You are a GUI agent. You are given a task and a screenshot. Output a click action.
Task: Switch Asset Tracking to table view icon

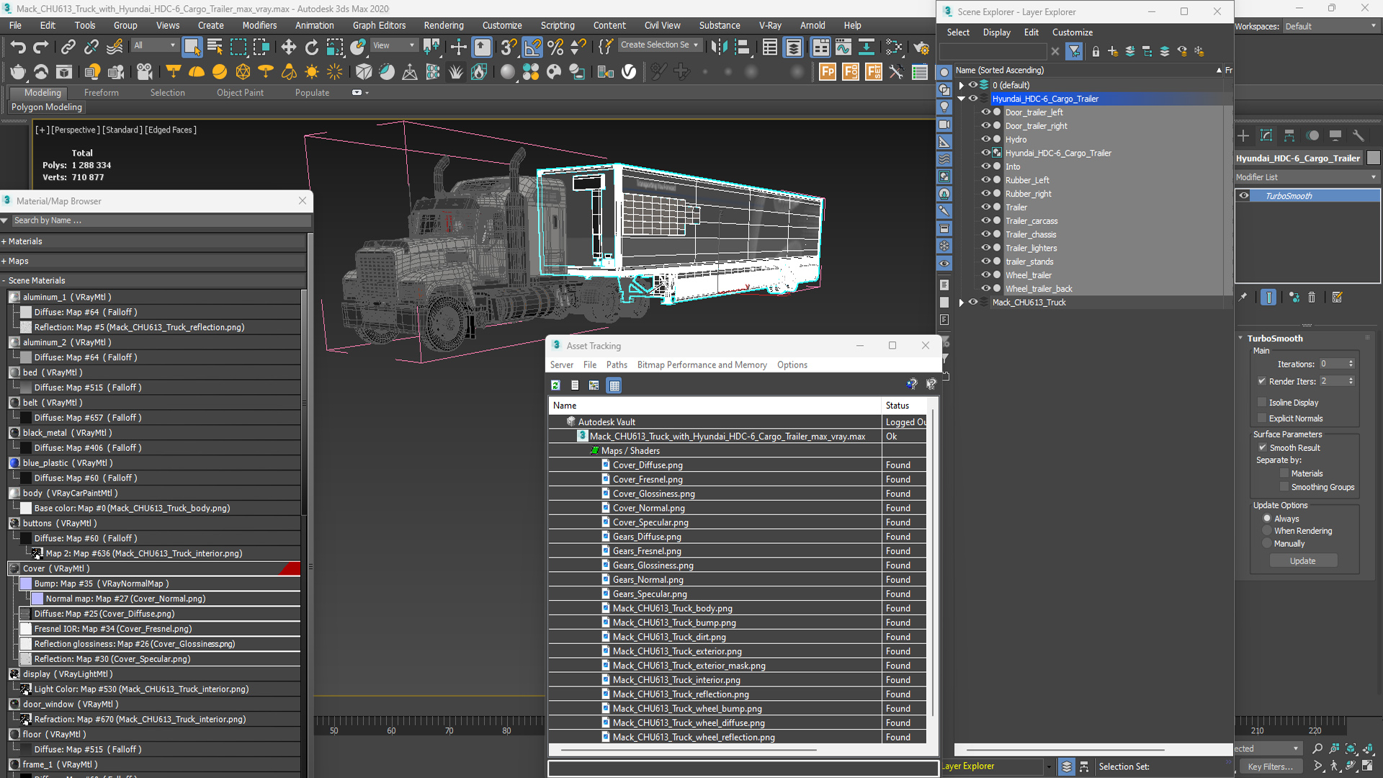tap(614, 385)
